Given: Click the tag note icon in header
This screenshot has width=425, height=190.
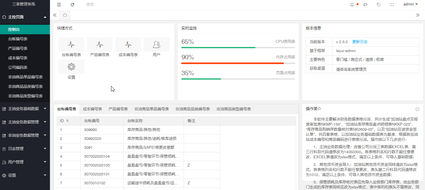Looking at the screenshot, I should click(x=379, y=4).
